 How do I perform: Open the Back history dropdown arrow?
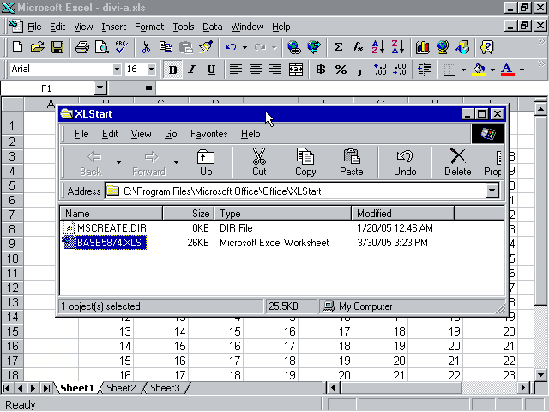coord(118,162)
